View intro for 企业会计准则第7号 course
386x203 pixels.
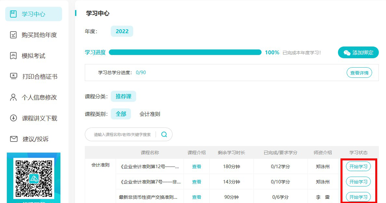pyautogui.click(x=197, y=182)
